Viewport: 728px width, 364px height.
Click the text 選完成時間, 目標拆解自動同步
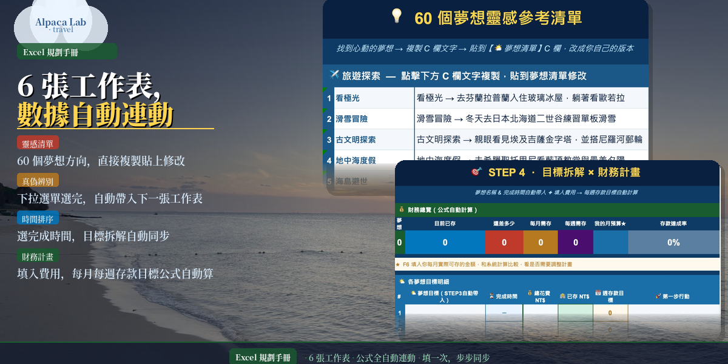click(x=93, y=237)
